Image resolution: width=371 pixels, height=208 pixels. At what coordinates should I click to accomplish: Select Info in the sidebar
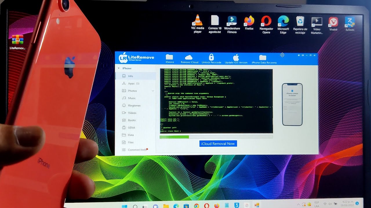pos(135,76)
